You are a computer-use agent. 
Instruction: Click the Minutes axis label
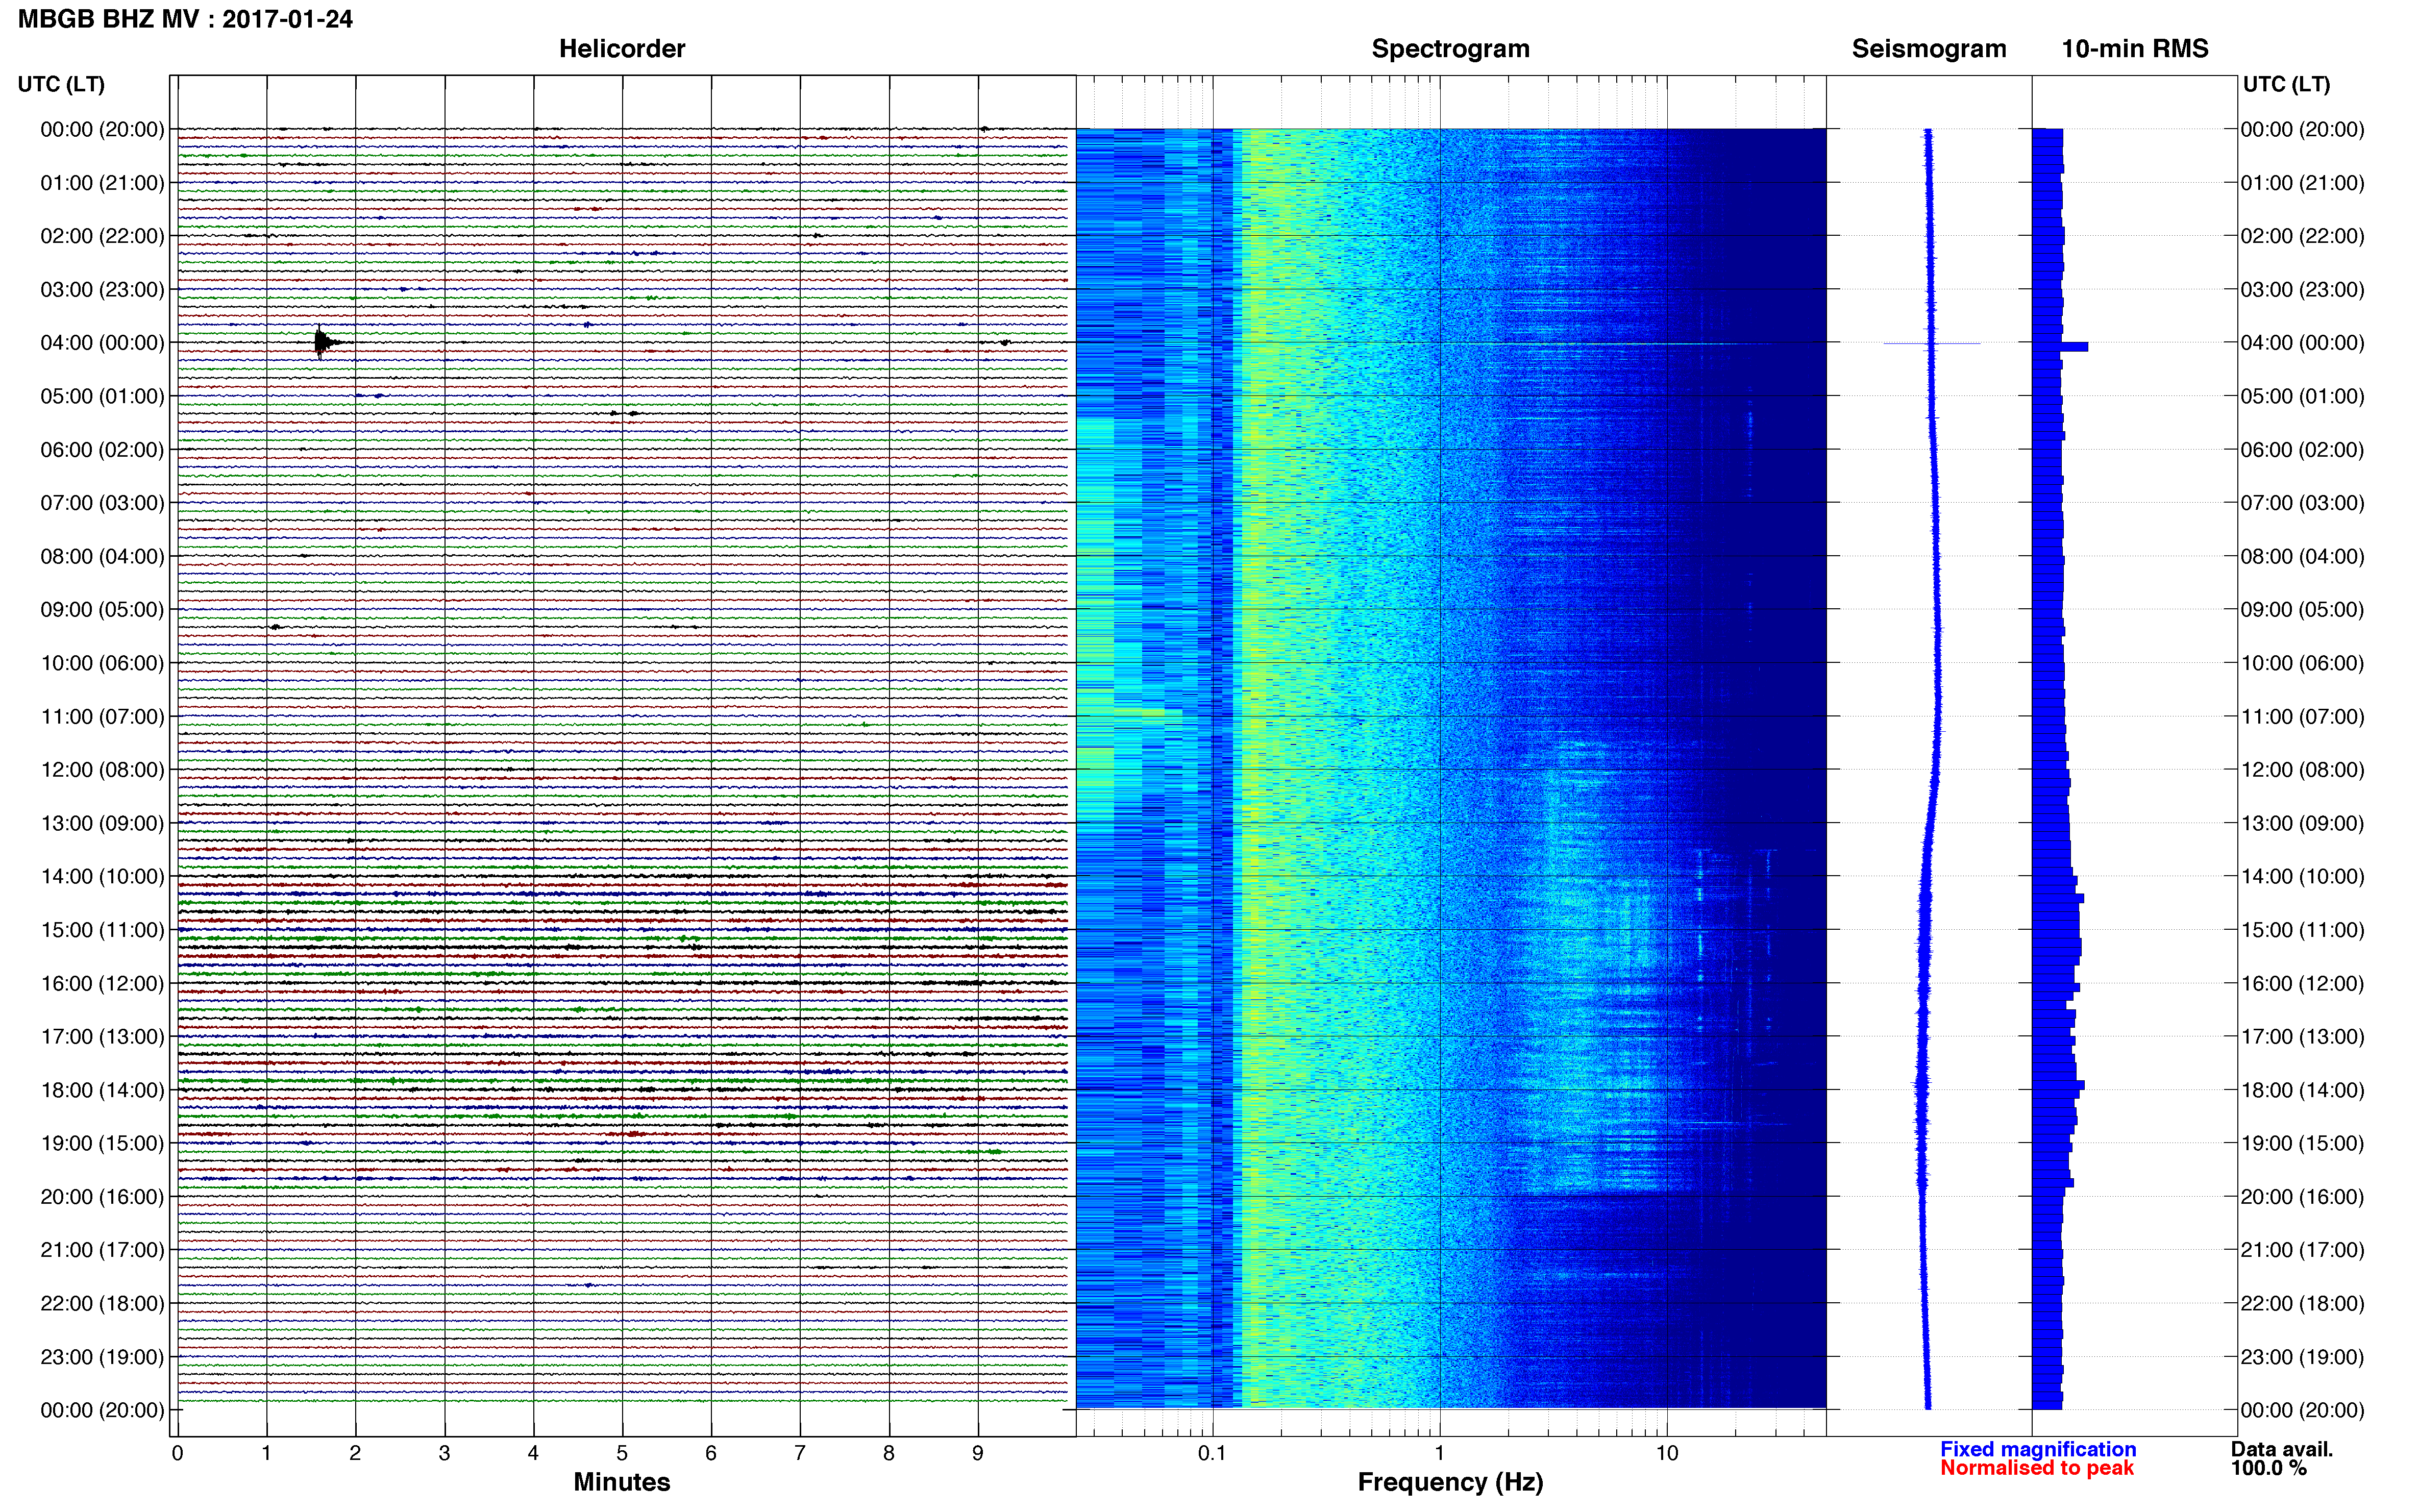coord(622,1482)
